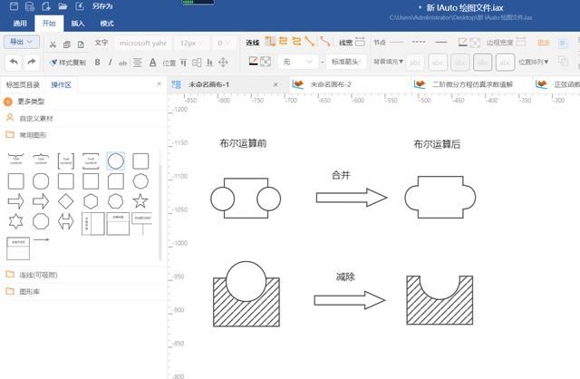This screenshot has height=379, width=580.
Task: Click the node border color swatch
Action: (462, 42)
